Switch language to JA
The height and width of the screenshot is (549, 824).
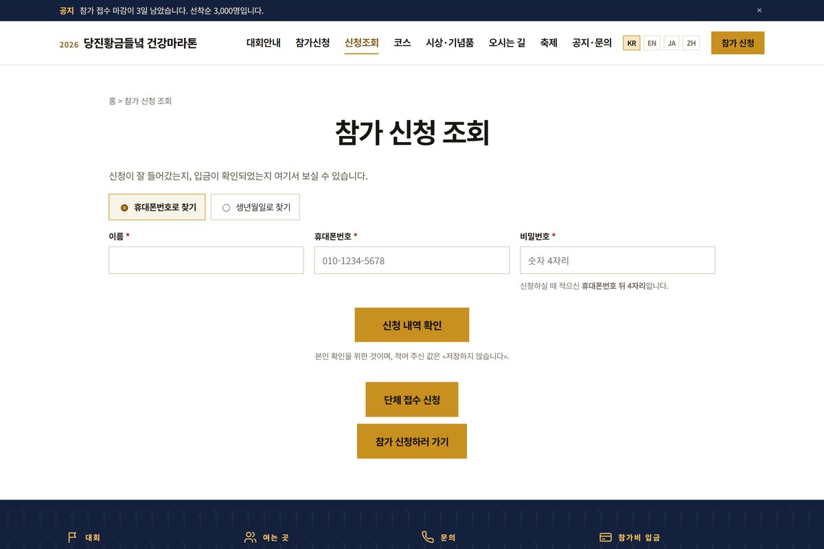[672, 43]
